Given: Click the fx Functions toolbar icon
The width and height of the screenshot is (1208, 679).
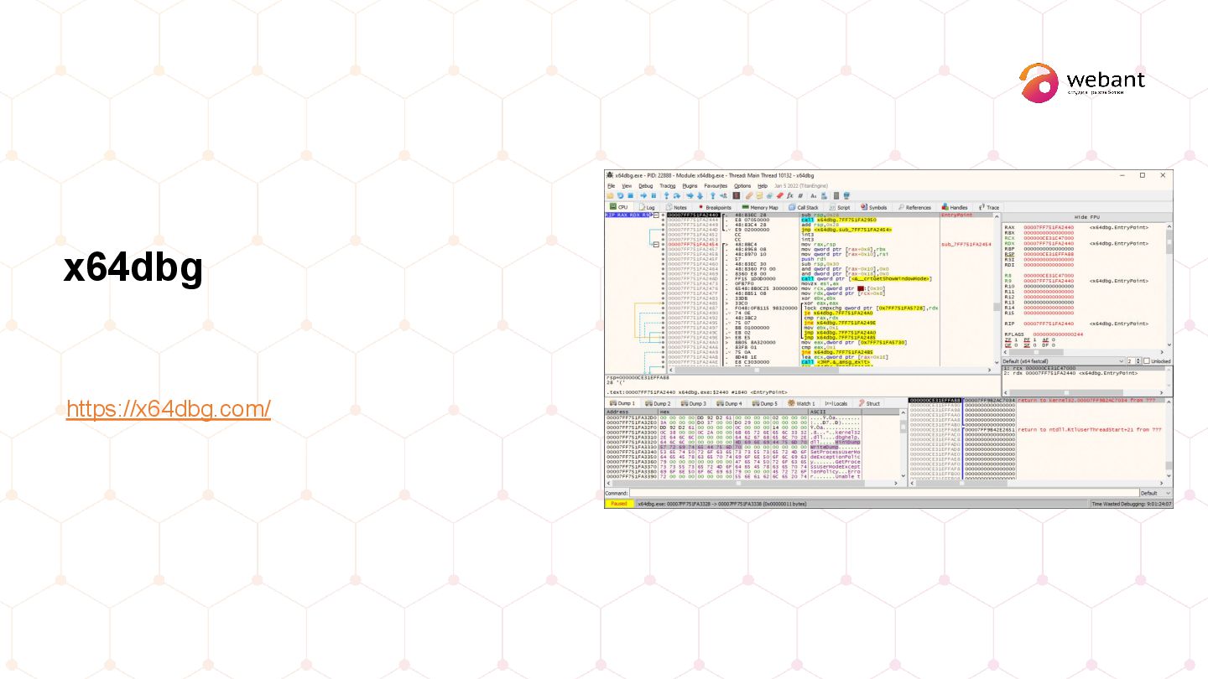Looking at the screenshot, I should (789, 195).
